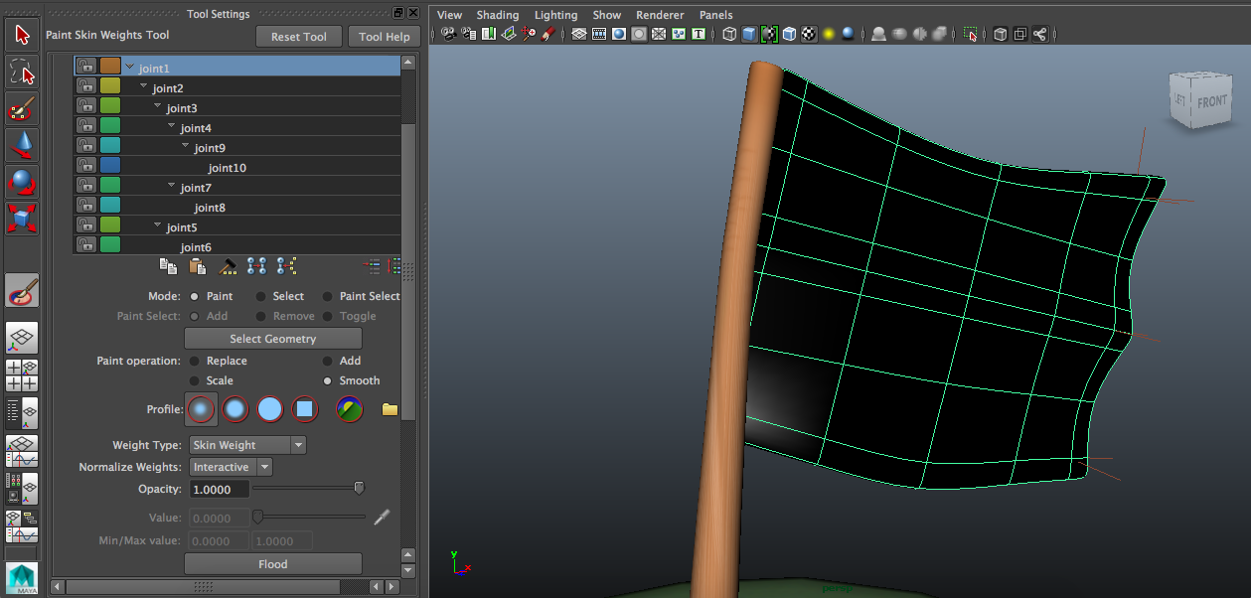1251x598 pixels.
Task: Open the ramp Profile brush icon
Action: [349, 408]
